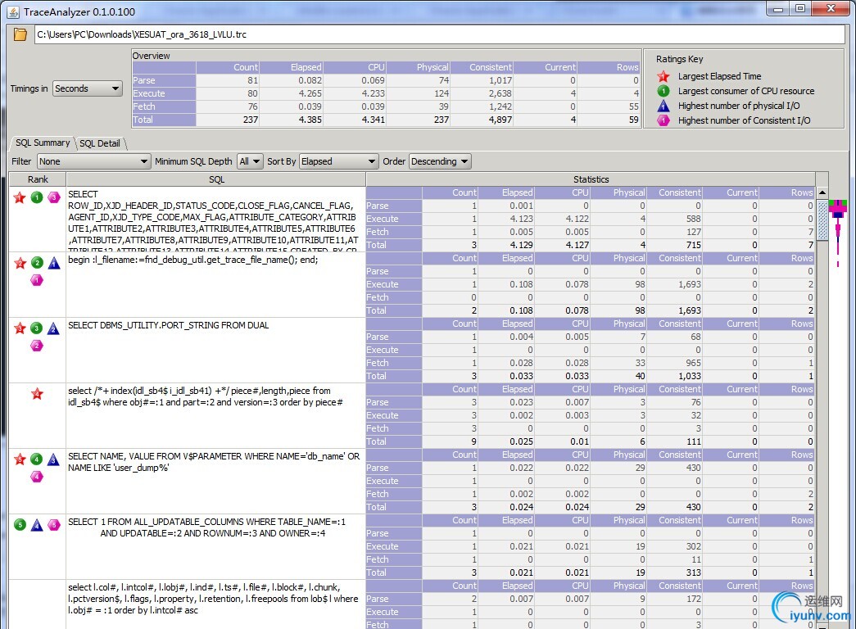Click the SQL list vertical scrollbar thumb
This screenshot has height=629, width=856.
(x=822, y=219)
